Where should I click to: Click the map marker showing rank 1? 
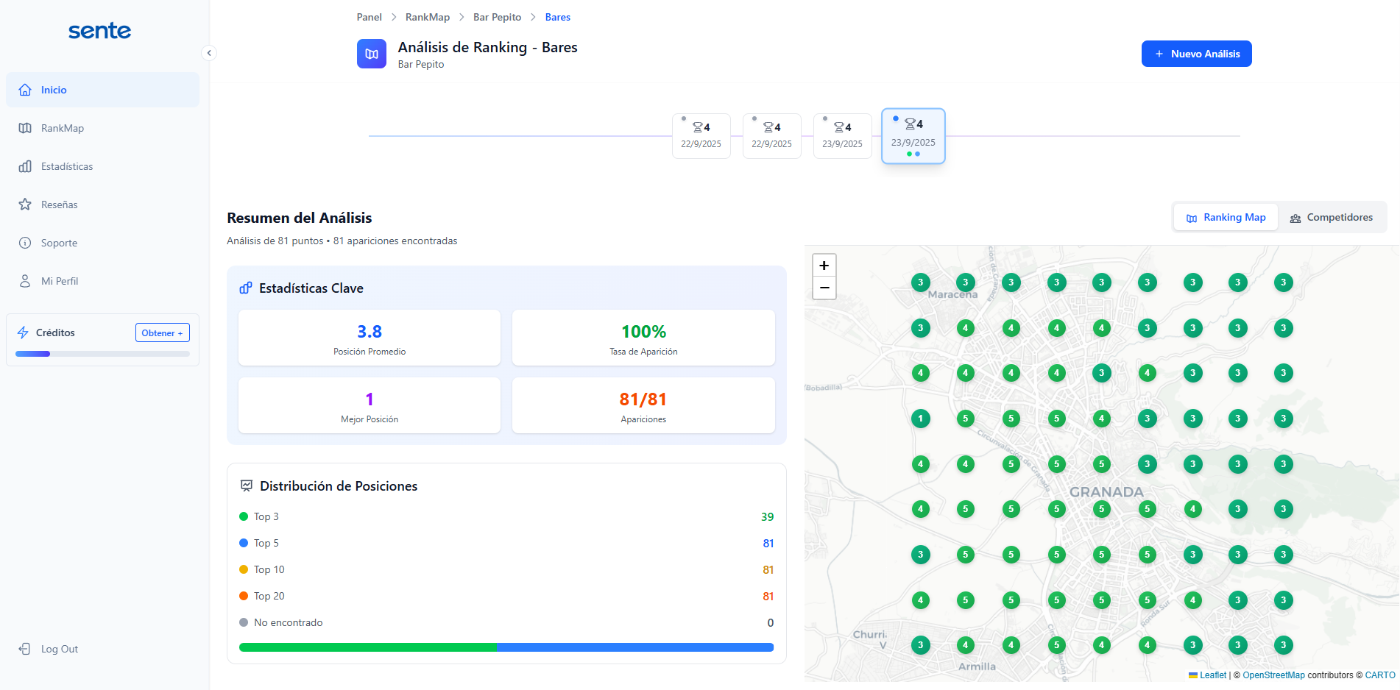(x=920, y=419)
